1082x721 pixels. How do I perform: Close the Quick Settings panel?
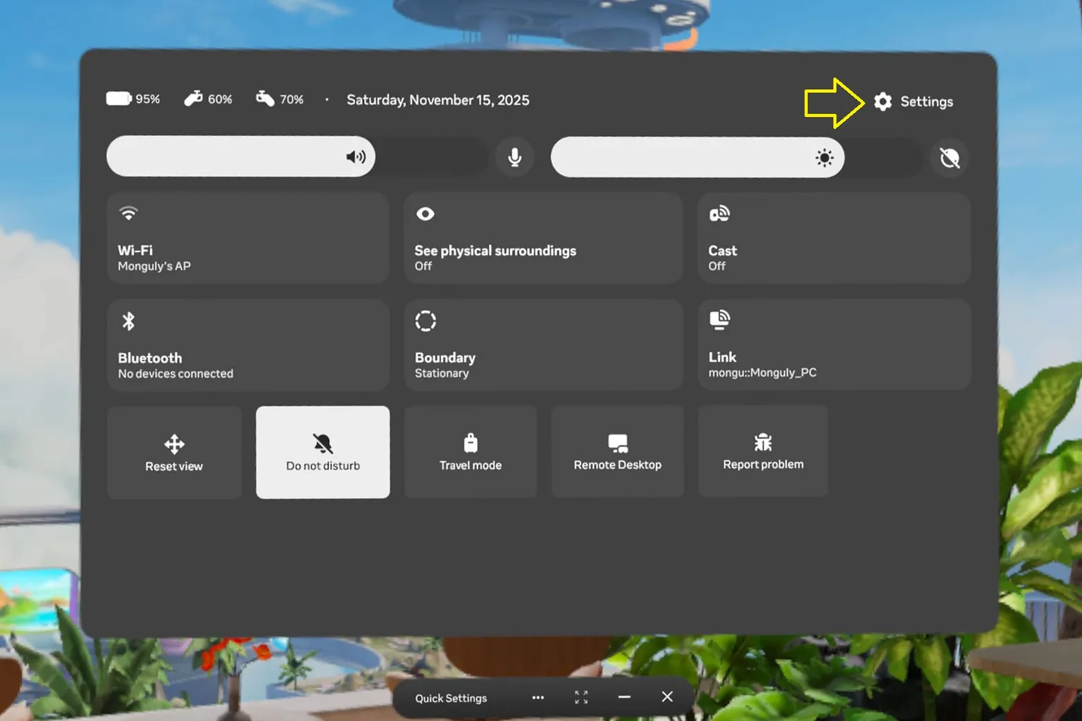tap(667, 696)
